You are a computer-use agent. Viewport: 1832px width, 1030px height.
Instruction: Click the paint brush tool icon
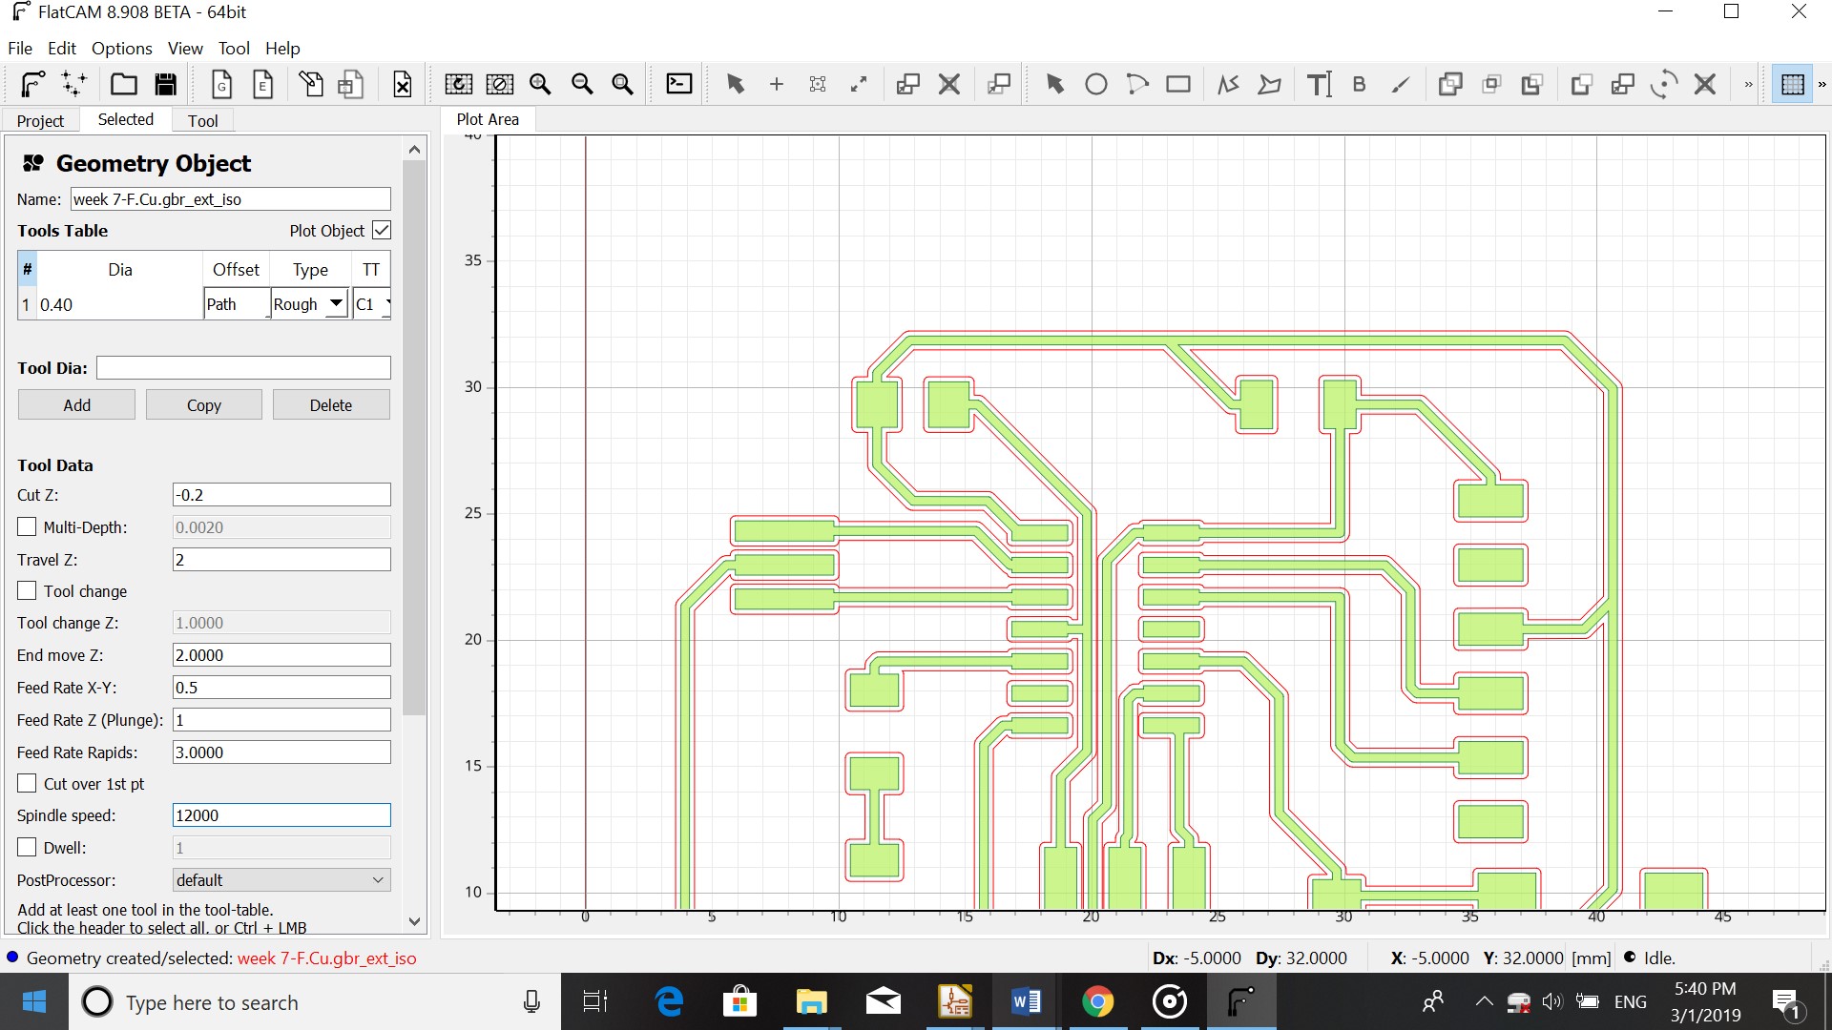[1400, 85]
